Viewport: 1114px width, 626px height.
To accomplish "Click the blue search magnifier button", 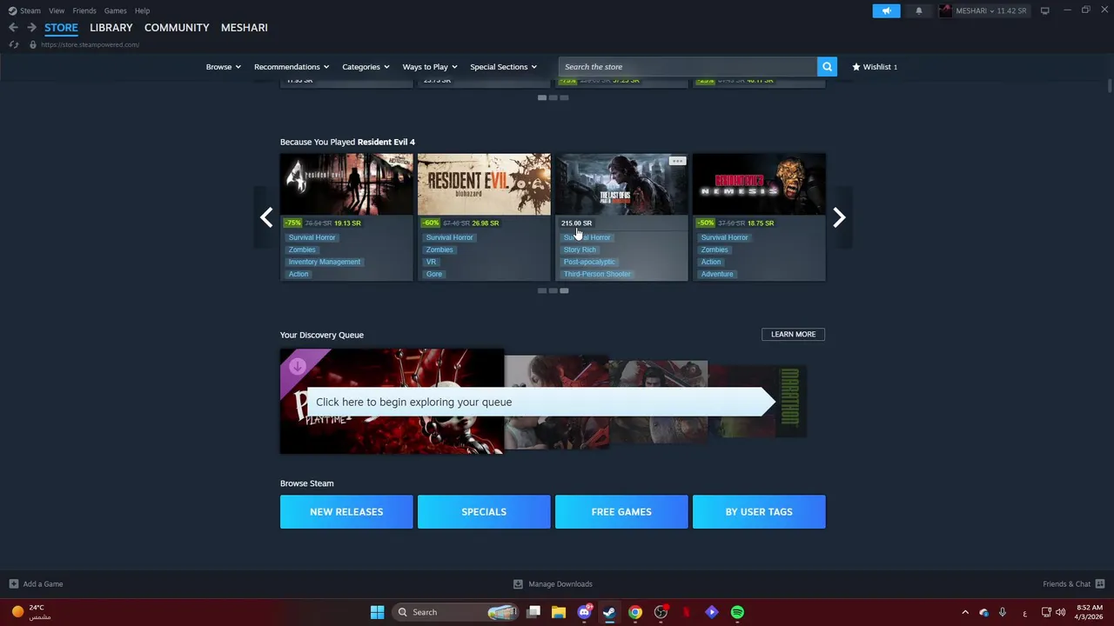I will [x=827, y=66].
